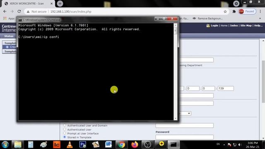Image resolution: width=265 pixels, height=149 pixels.
Task: Click the cmd.exe title bar icon
Action: [20, 20]
